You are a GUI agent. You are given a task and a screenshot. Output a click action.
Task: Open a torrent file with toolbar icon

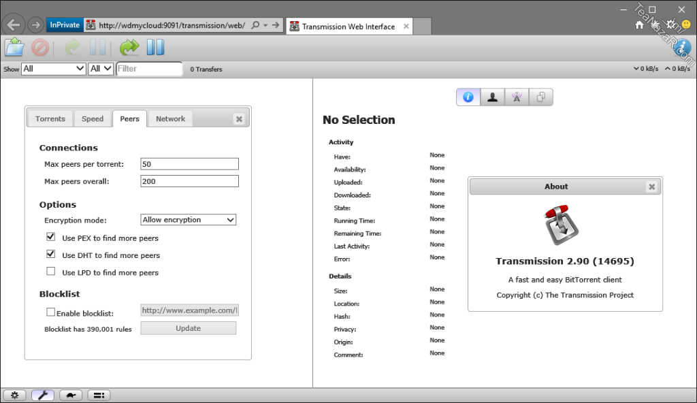(x=14, y=47)
